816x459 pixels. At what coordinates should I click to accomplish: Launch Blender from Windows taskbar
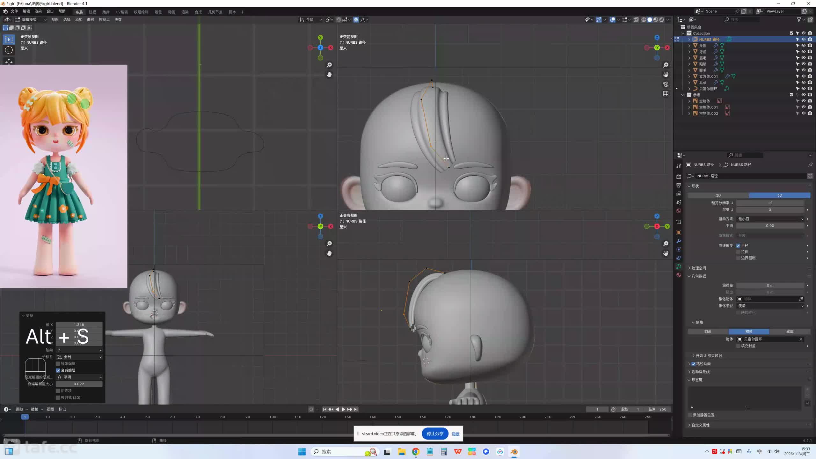tap(514, 452)
